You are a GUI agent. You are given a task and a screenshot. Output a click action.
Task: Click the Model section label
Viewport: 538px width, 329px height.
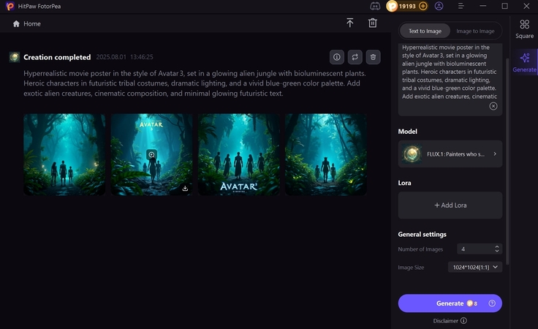click(x=408, y=132)
